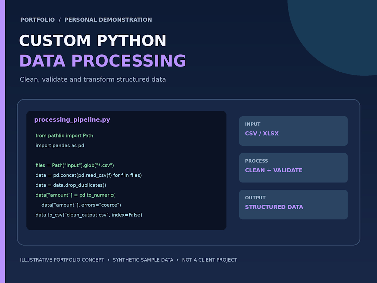Select the 'CLEAN + VALIDATE' value

coord(273,170)
